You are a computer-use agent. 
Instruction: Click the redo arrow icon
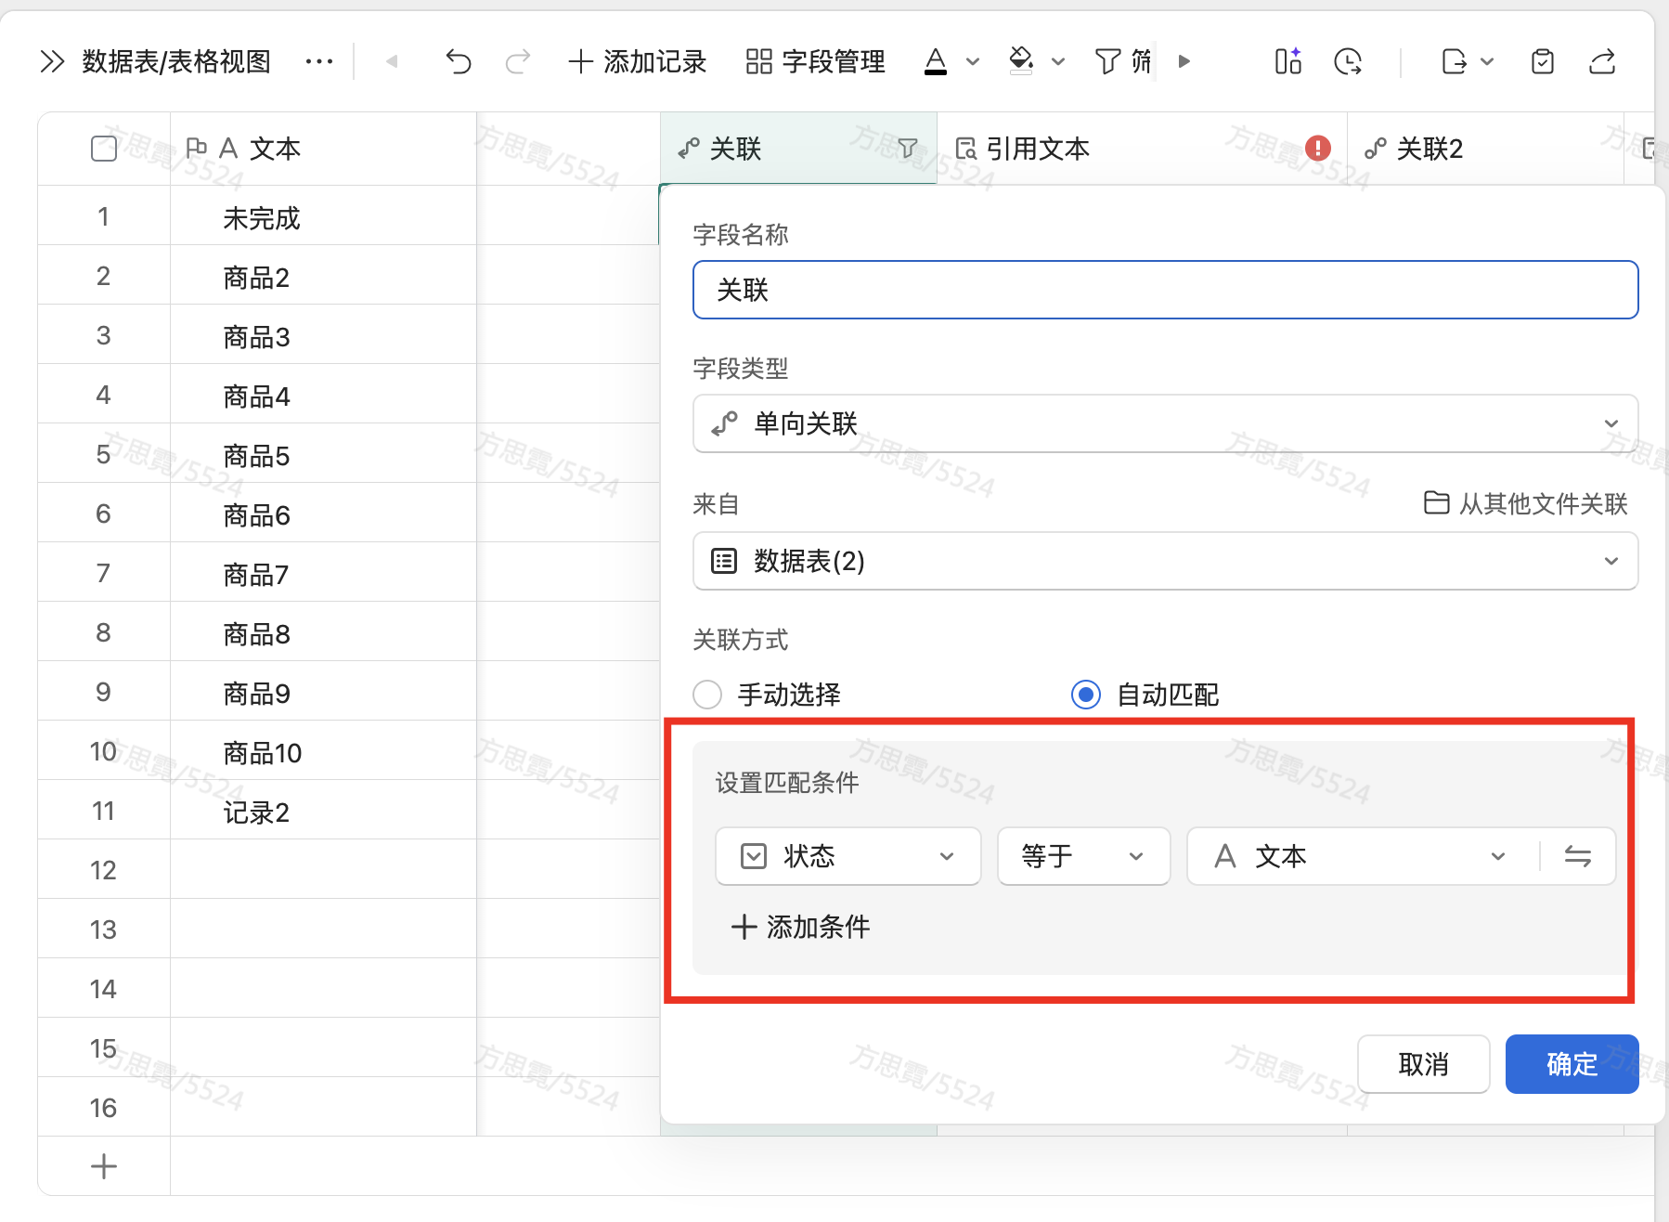coord(518,62)
